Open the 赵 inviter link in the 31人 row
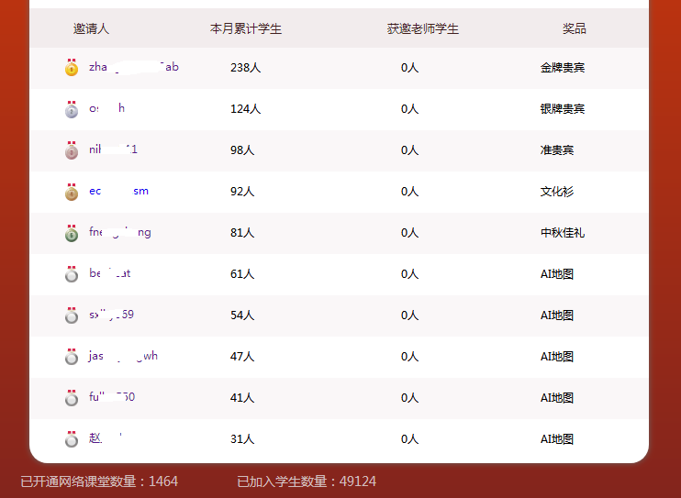 pos(106,437)
